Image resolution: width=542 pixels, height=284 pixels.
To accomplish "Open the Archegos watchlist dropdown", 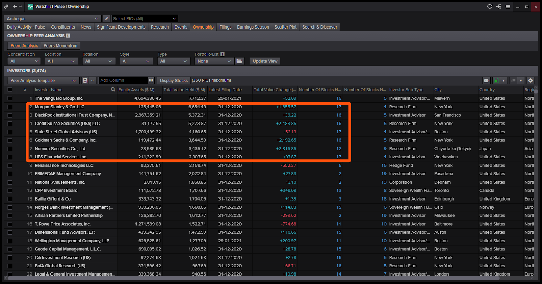I will pyautogui.click(x=53, y=19).
